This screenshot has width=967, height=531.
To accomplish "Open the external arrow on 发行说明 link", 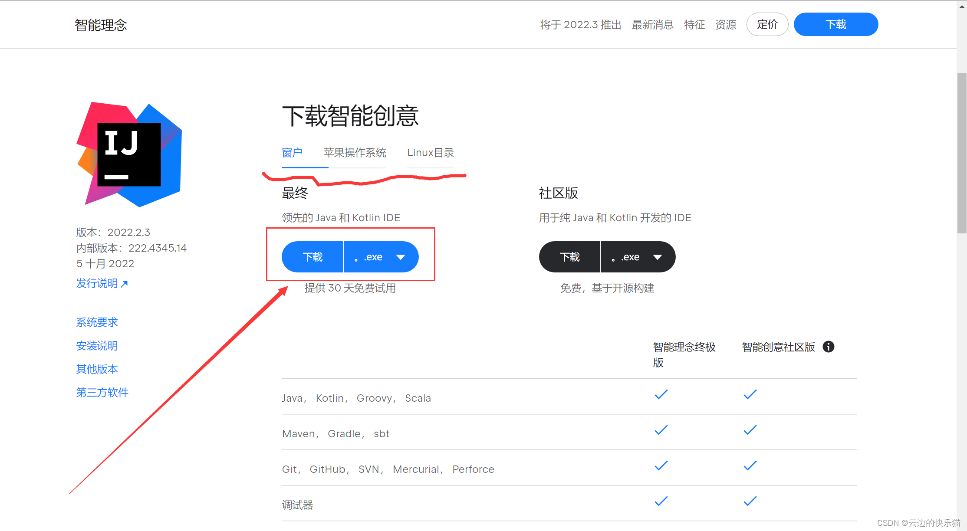I will (x=125, y=284).
